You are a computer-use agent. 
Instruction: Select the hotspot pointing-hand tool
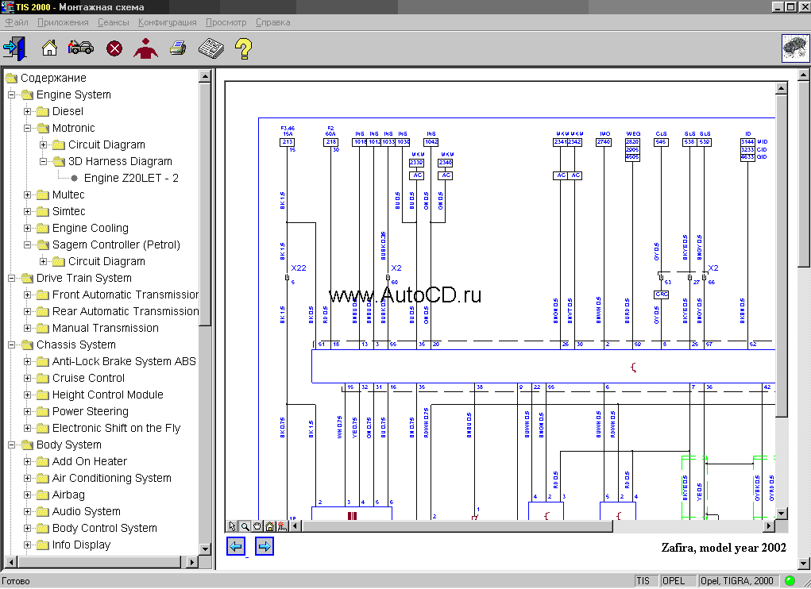pos(282,526)
